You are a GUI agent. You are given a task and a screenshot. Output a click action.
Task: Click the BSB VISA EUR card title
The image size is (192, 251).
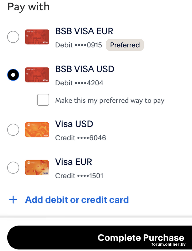pos(84,31)
